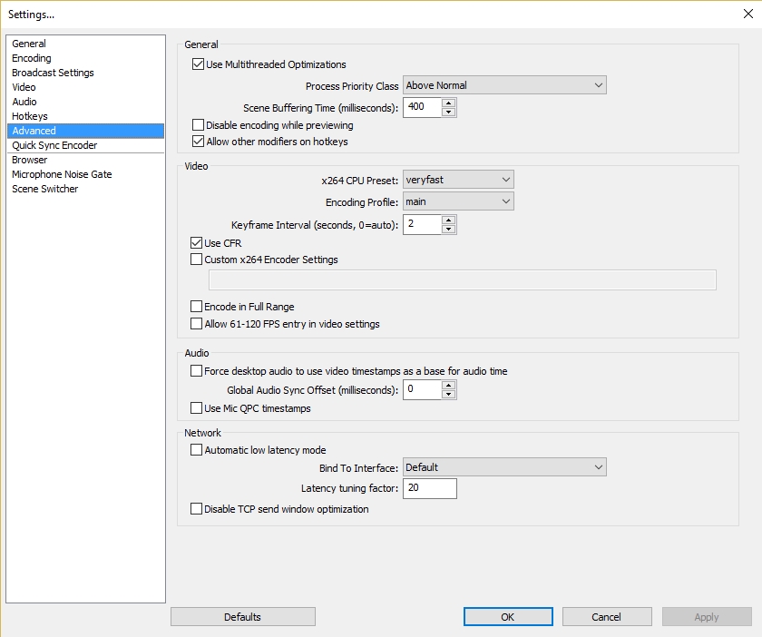The image size is (762, 637).
Task: Confirm settings with the OK button
Action: (507, 616)
